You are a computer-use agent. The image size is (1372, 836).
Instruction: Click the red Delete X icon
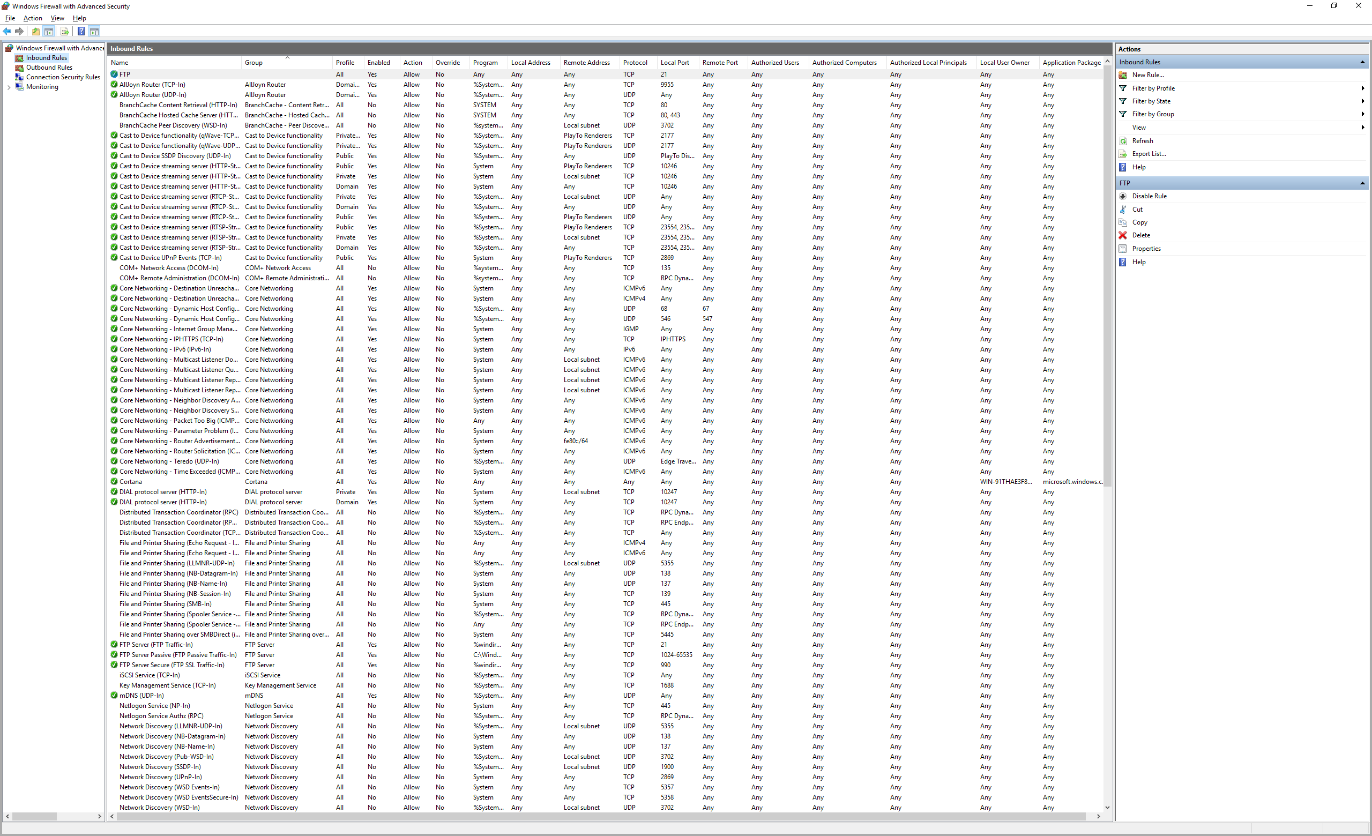click(x=1123, y=235)
